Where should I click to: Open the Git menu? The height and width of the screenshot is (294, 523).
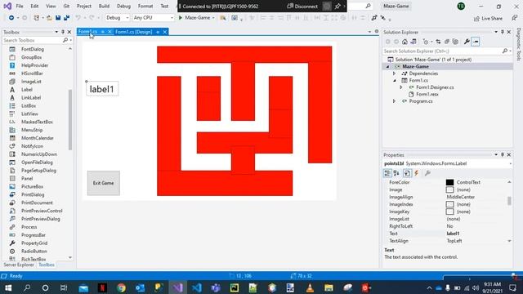click(66, 6)
